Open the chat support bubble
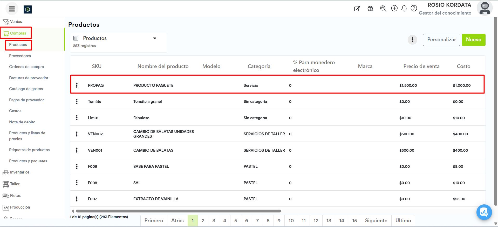Screen dimensions: 498x227 [484, 212]
